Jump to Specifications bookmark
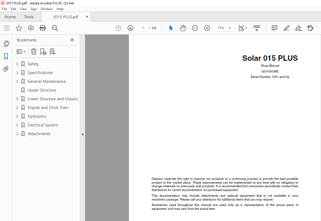The width and height of the screenshot is (321, 221). click(40, 73)
